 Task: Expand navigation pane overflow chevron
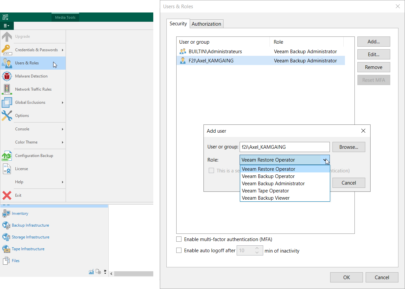[105, 272]
